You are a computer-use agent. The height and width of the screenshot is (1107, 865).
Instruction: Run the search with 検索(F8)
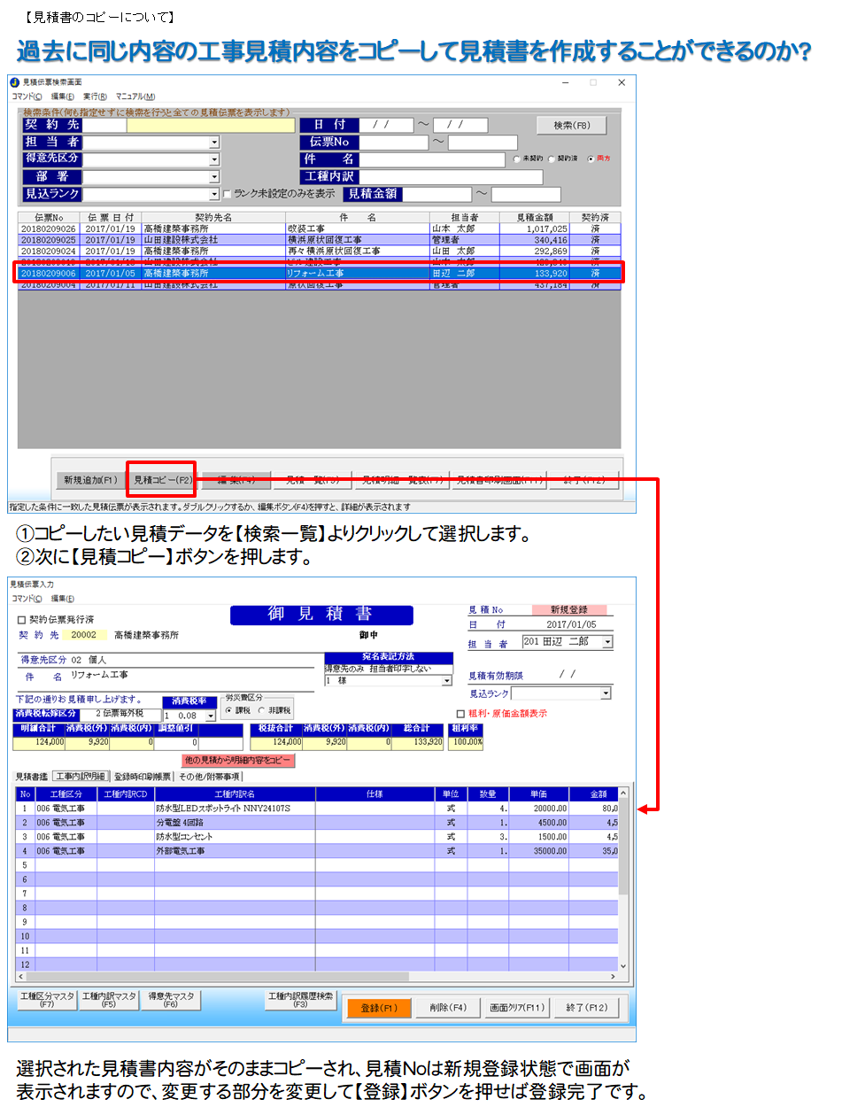coord(571,126)
